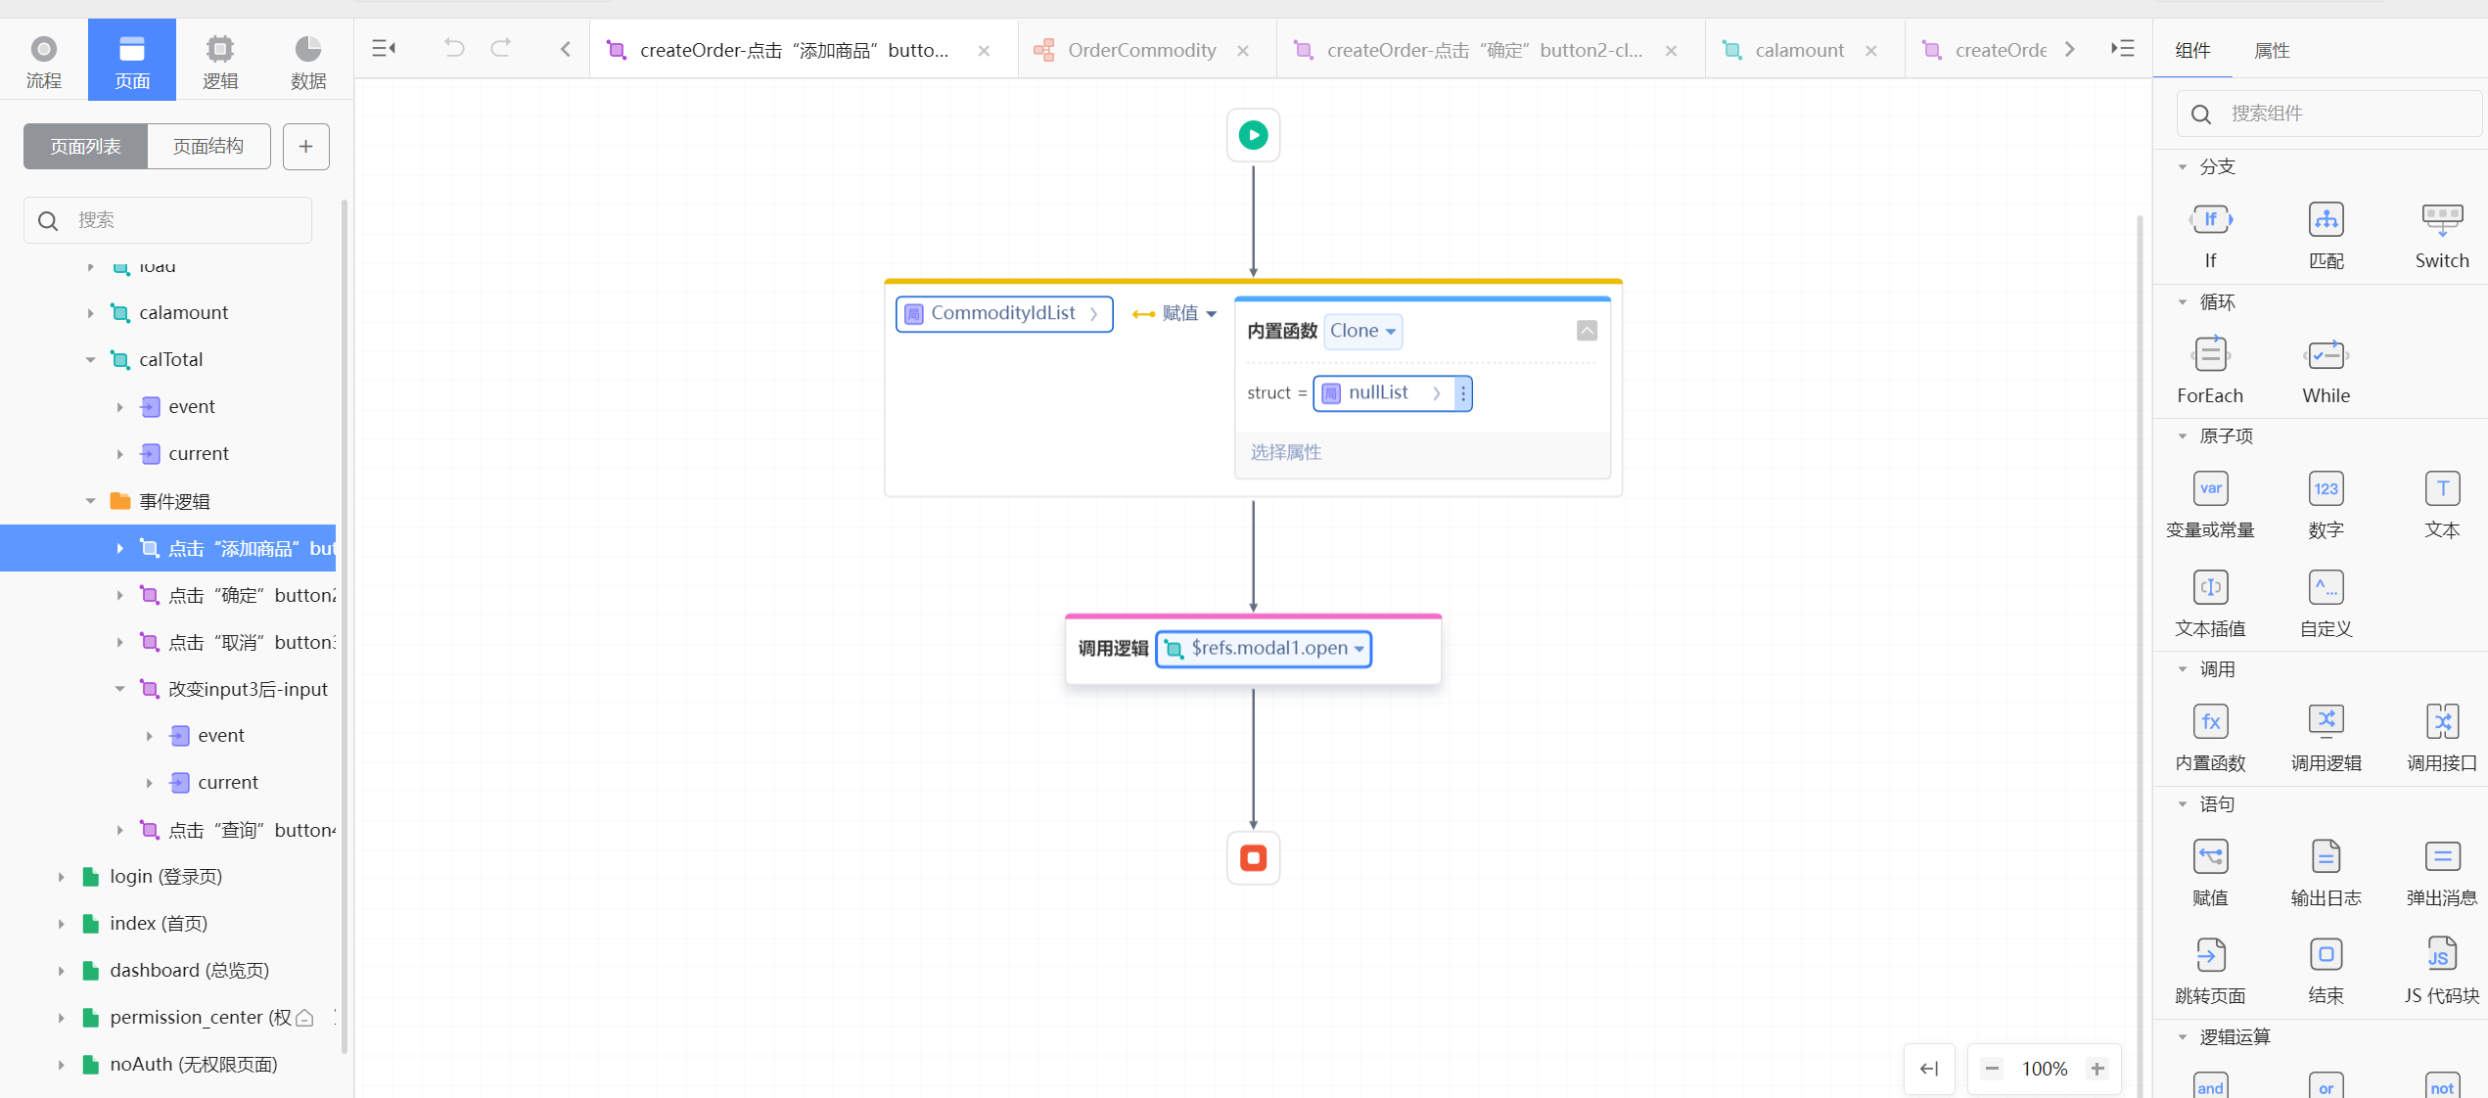Click the red end node
Image resolution: width=2488 pixels, height=1098 pixels.
1253,858
